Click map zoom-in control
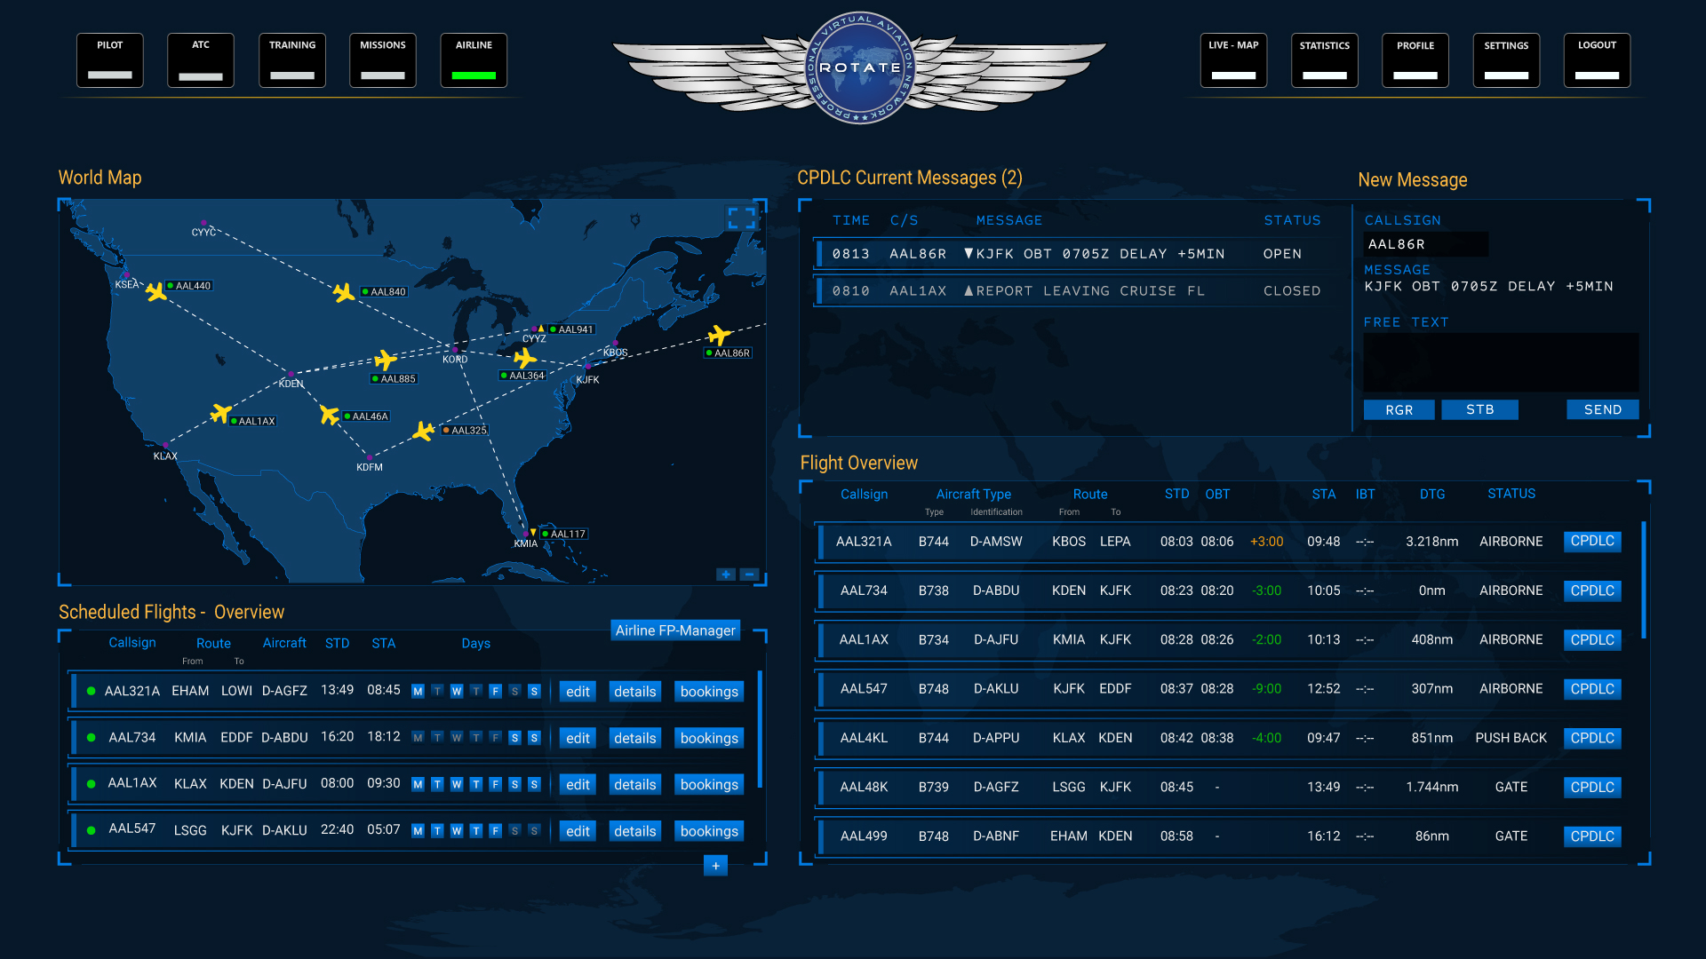 click(x=727, y=575)
